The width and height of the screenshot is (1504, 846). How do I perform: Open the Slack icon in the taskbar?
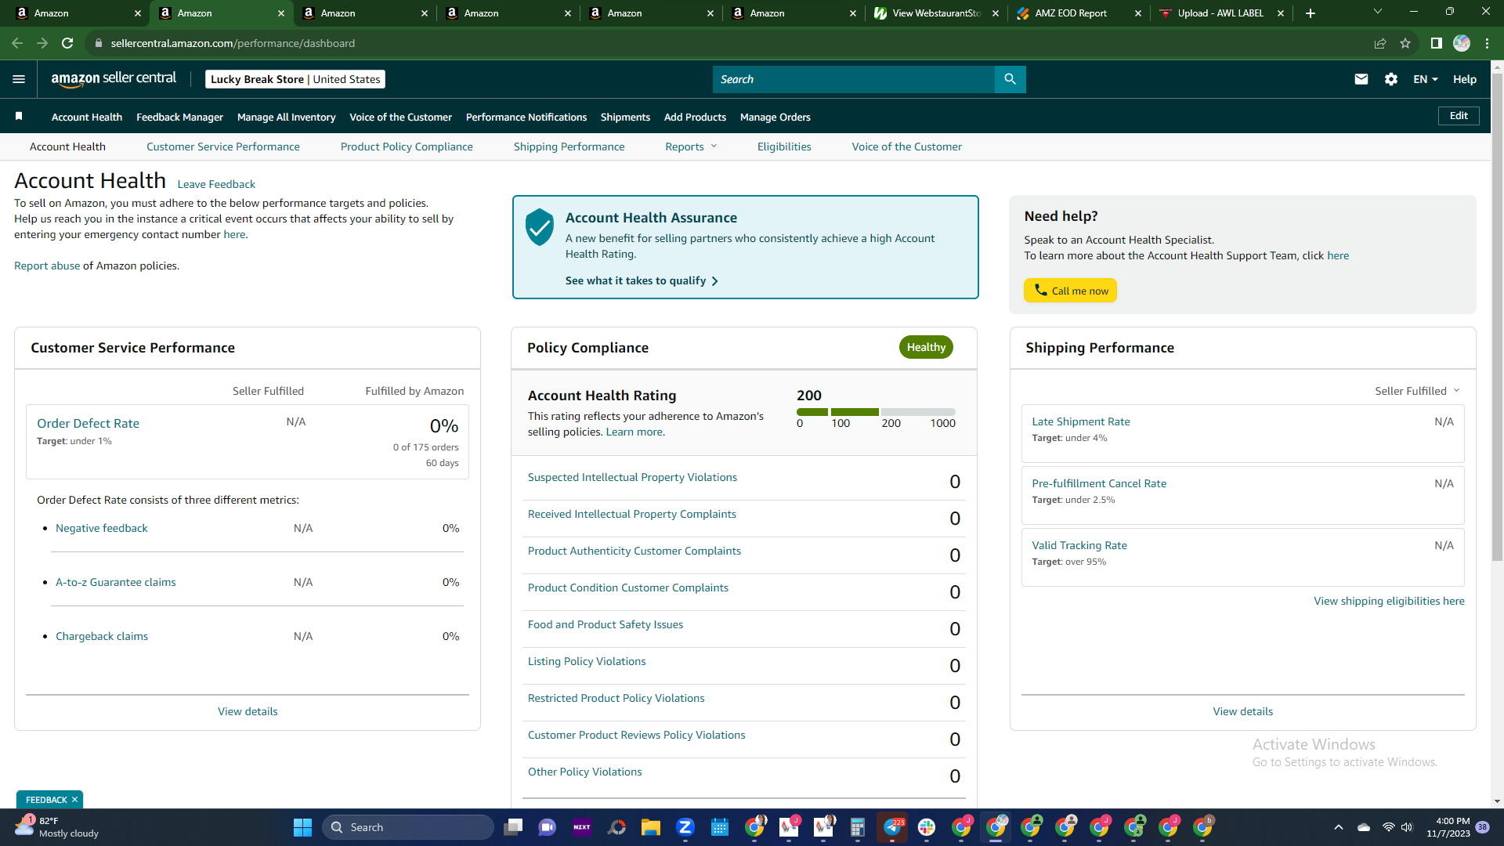click(927, 827)
